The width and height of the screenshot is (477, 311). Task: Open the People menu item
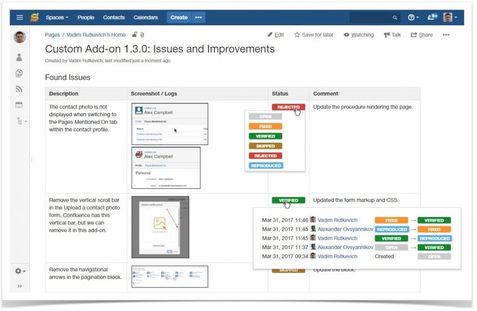[85, 17]
